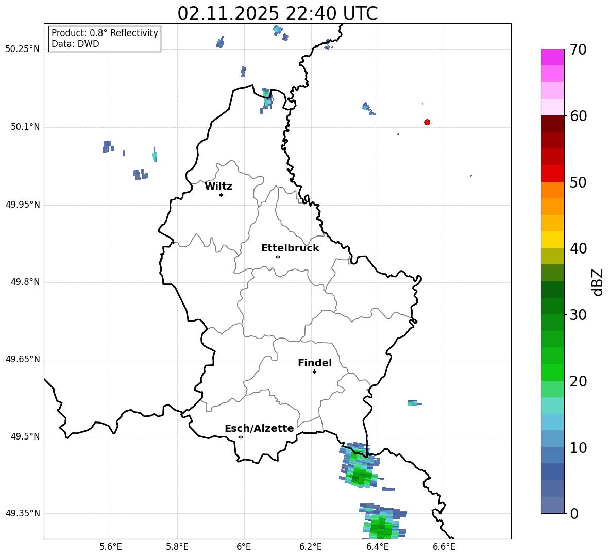
Task: Click the orange colorbar segment below 50
Action: [x=552, y=190]
